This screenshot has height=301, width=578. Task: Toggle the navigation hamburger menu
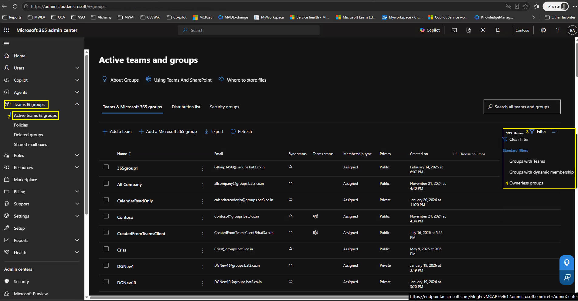(x=7, y=44)
